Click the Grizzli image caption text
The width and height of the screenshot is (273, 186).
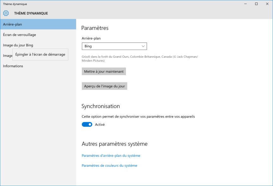(140, 59)
